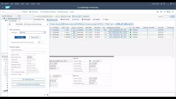The width and height of the screenshot is (176, 99).
Task: Open the Saved layout dropdown
Action: click(169, 16)
